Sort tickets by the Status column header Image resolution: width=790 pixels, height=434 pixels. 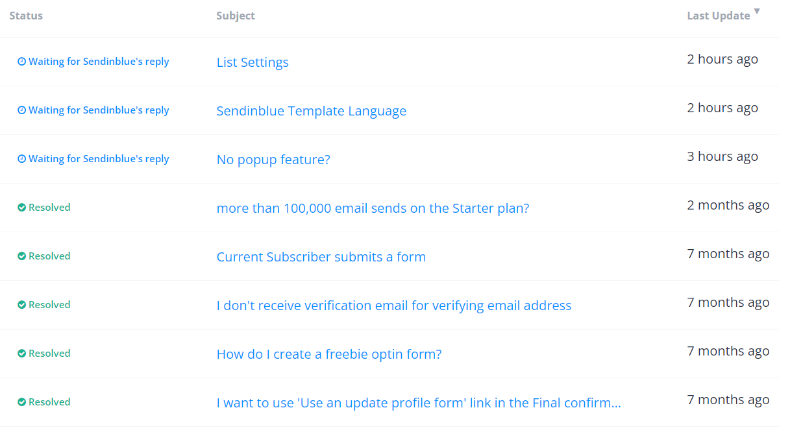(26, 16)
